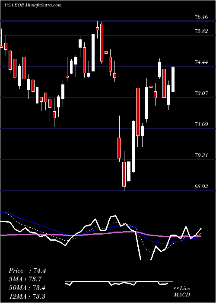The image size is (216, 303).
Task: Select the 75.82 price level label
Action: (201, 31)
